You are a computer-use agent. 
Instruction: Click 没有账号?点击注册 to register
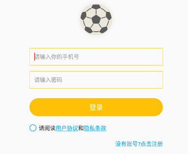point(139,144)
